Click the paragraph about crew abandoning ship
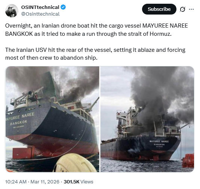The width and height of the screenshot is (200, 189). [95, 54]
